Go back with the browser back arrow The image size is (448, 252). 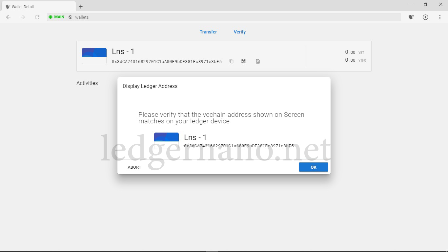[9, 17]
